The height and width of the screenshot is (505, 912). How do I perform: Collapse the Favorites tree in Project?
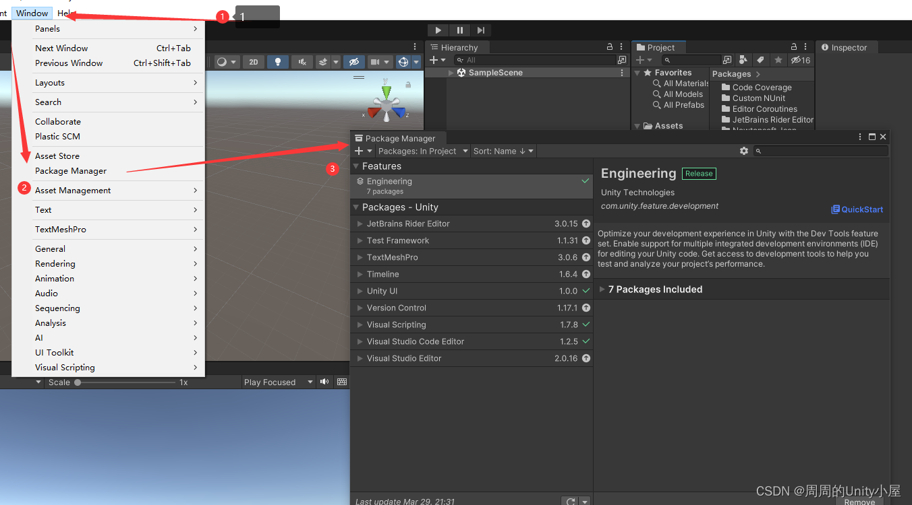tap(637, 73)
